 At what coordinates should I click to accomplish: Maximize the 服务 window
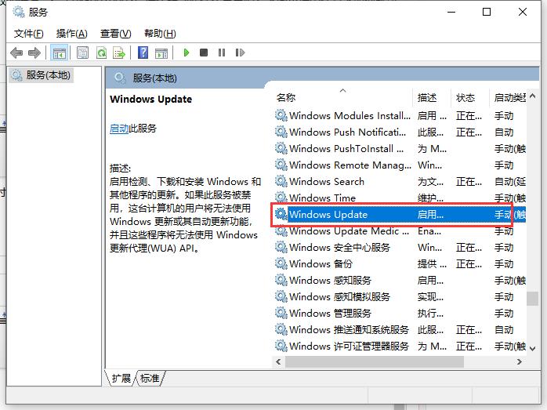(x=487, y=13)
